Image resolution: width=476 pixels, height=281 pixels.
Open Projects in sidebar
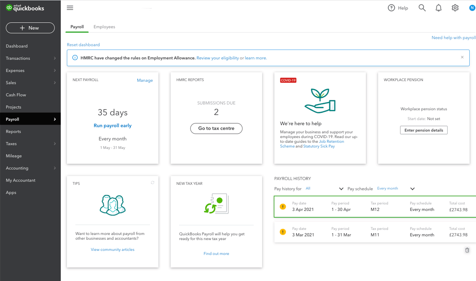14,107
